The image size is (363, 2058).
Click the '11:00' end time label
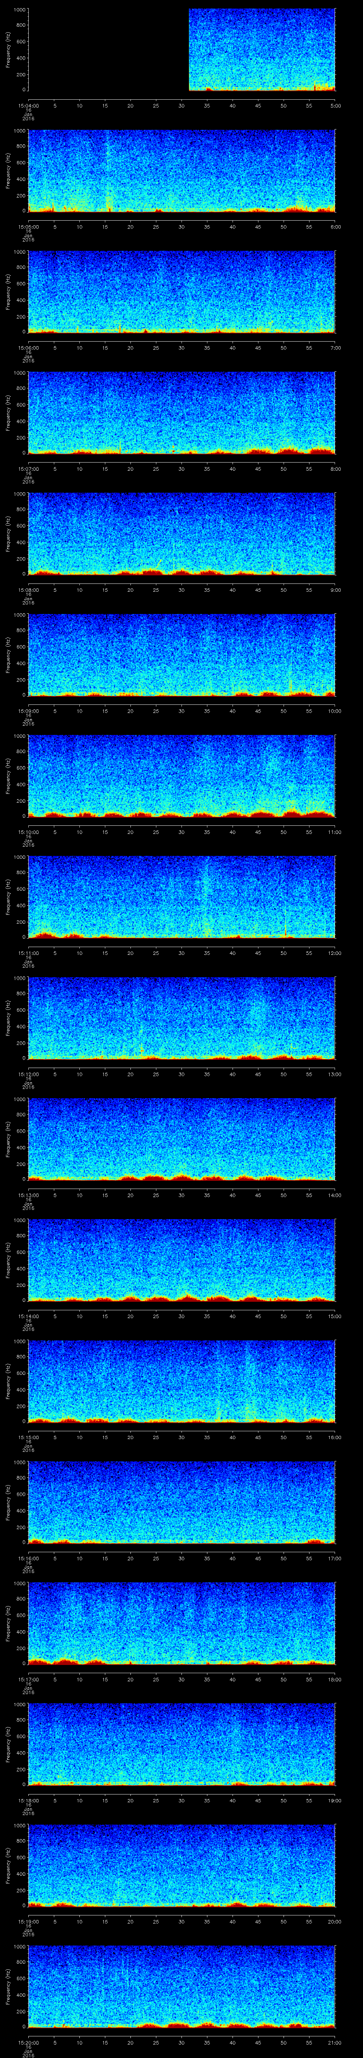coord(335,832)
